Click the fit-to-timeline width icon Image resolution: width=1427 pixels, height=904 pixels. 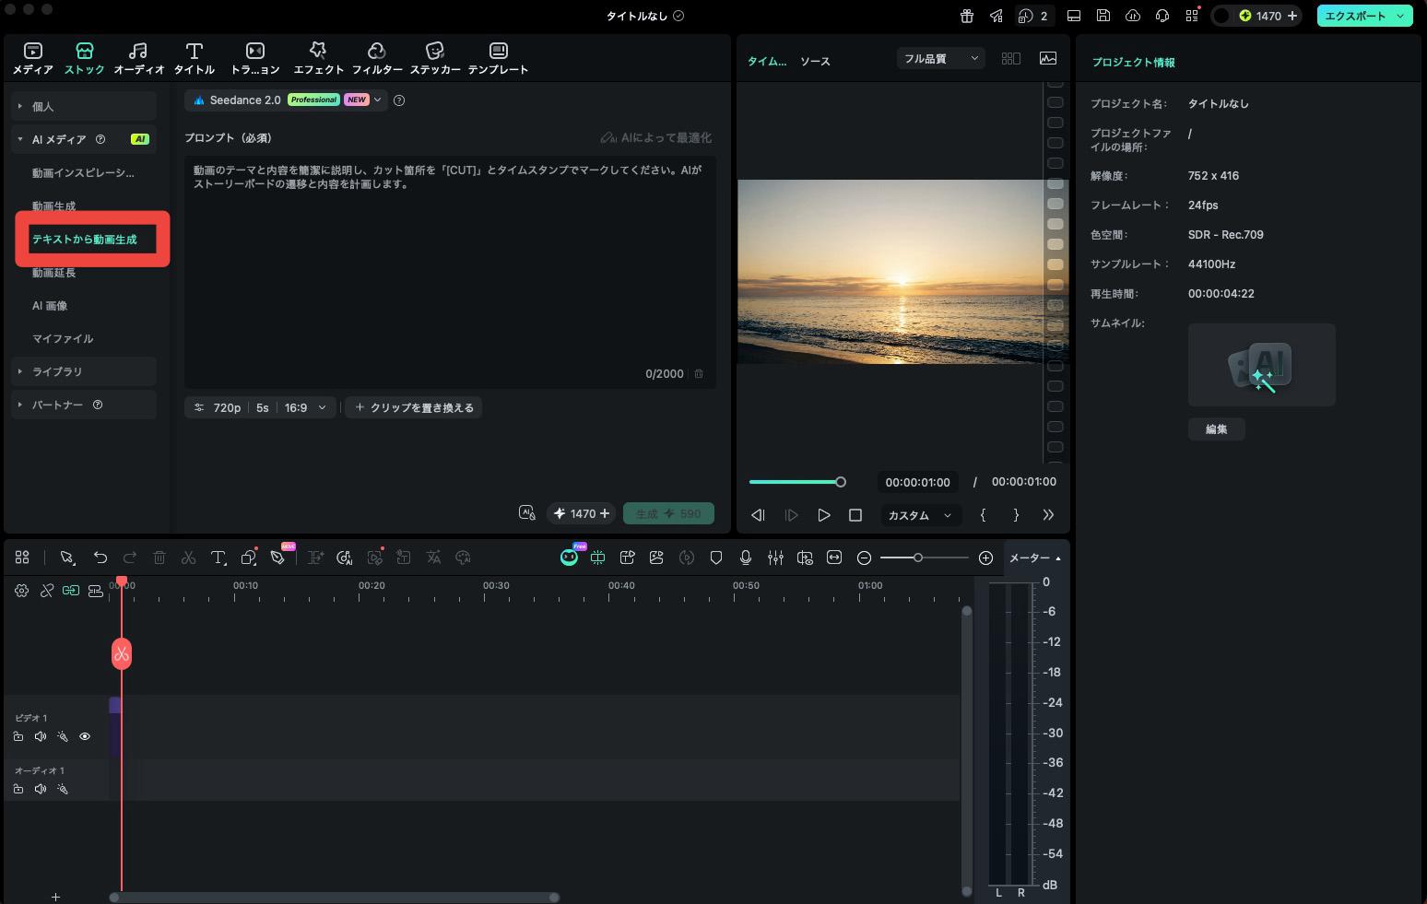pos(834,558)
